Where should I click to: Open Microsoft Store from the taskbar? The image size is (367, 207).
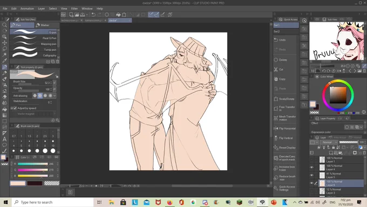coord(123,202)
